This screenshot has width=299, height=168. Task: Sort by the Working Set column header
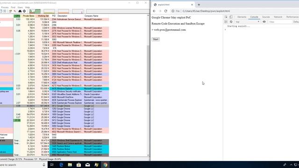pyautogui.click(x=43, y=16)
